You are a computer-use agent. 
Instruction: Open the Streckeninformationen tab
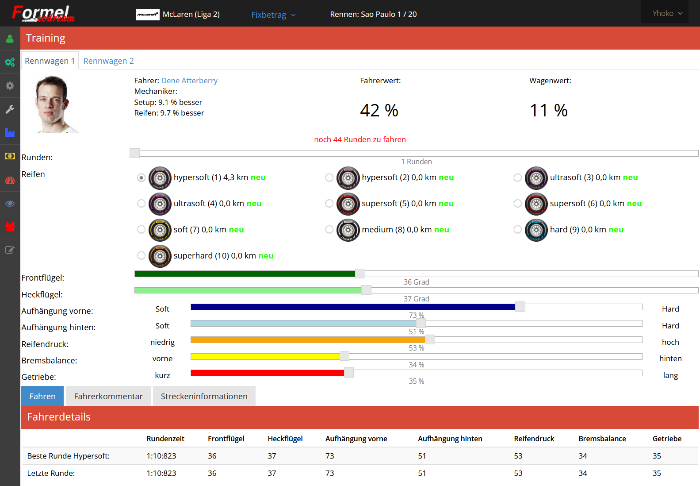coord(204,396)
